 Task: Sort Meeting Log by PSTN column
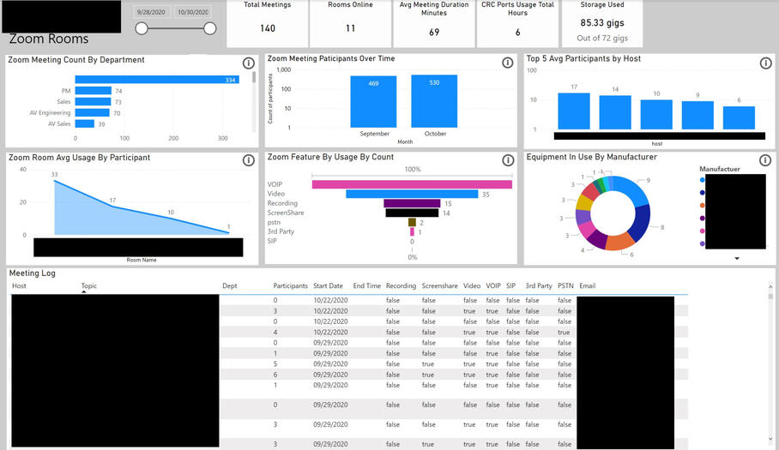coord(565,285)
